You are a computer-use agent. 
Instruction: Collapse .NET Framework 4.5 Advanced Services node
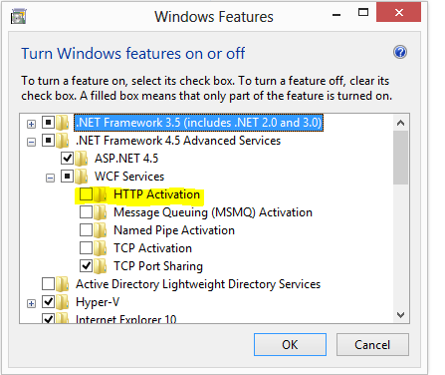coord(31,143)
